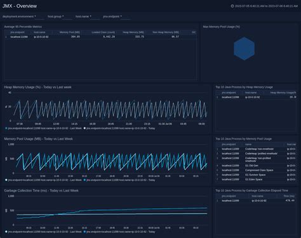Click the blue hexagon in Max Memory Pool Usage
Screen dimensions: 301x238
coord(244,48)
